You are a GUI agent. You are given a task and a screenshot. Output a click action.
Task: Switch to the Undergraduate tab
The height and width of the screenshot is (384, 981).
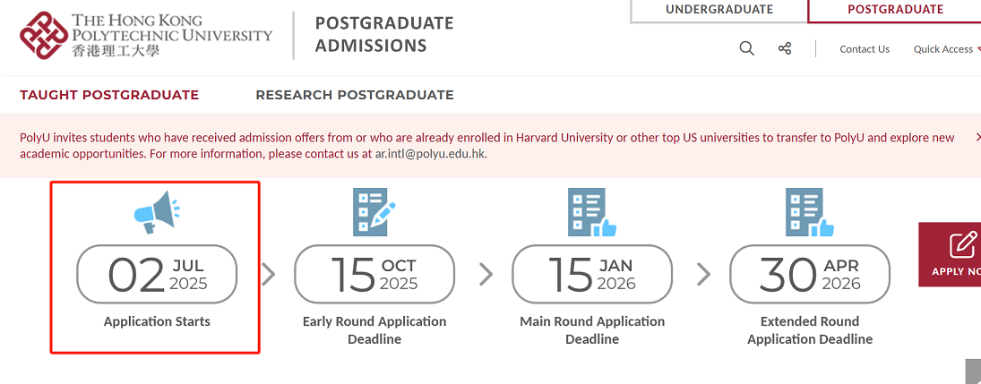[719, 10]
